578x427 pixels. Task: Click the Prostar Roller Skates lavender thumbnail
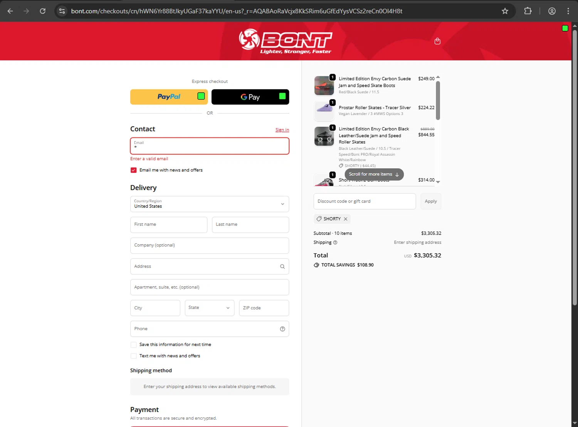click(324, 111)
